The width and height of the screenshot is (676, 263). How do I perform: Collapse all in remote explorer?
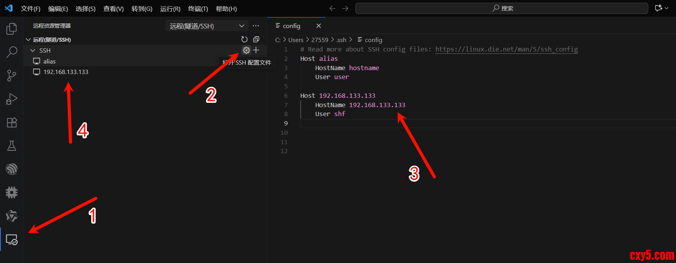[256, 39]
